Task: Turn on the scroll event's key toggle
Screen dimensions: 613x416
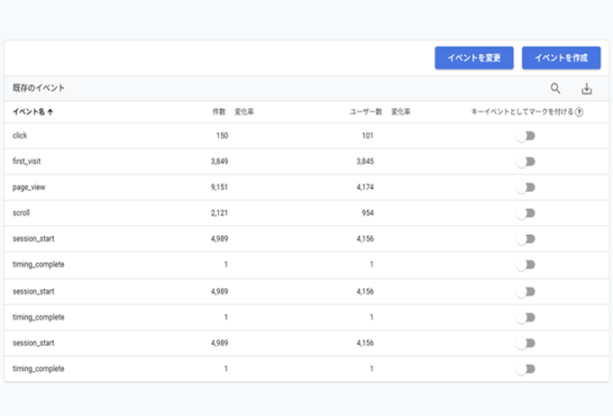Action: pyautogui.click(x=526, y=213)
